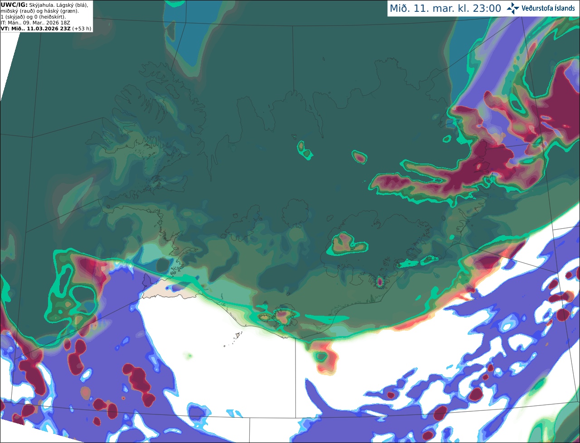Screen dimensions: 580x443
Task: Click the Veðurstofa Íslands star logo icon
Action: (513, 8)
